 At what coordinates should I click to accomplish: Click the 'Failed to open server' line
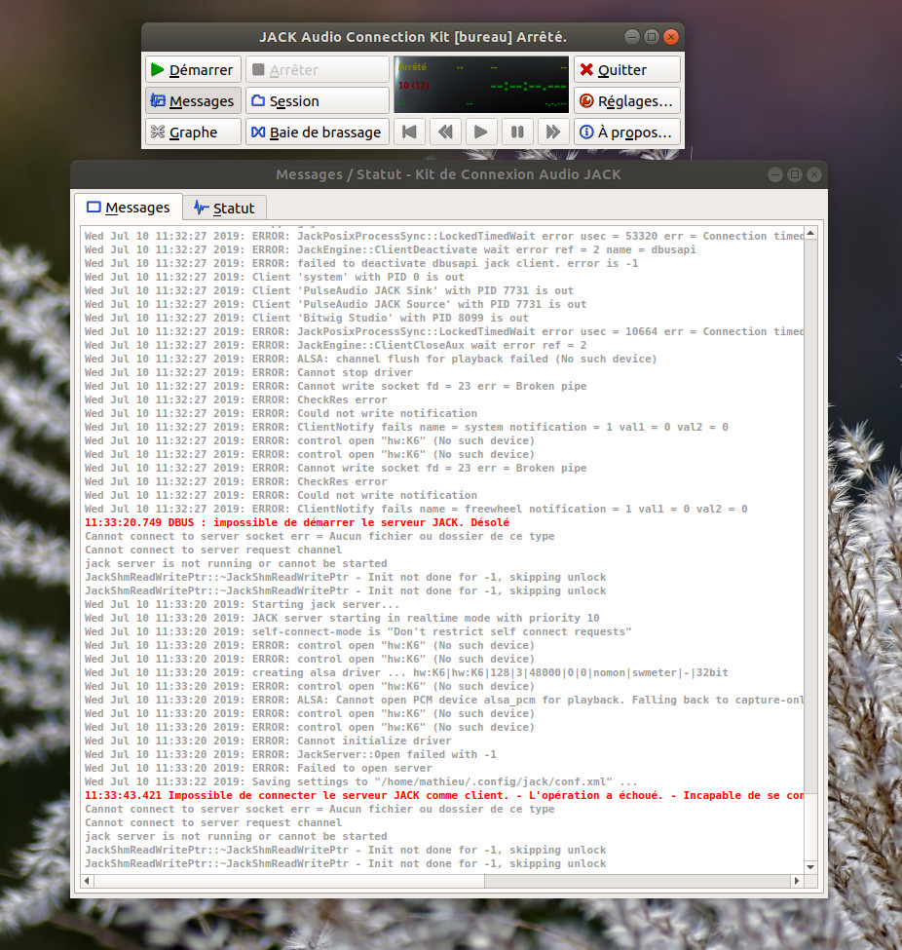(x=258, y=768)
